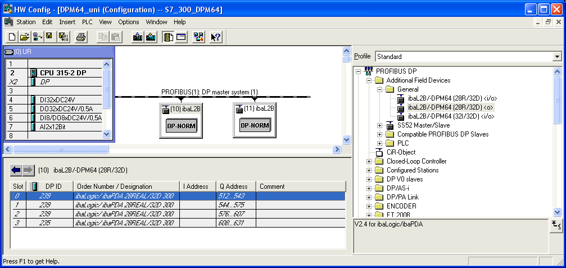Toggle the address overview window button
566x268 pixels.
tap(181, 37)
